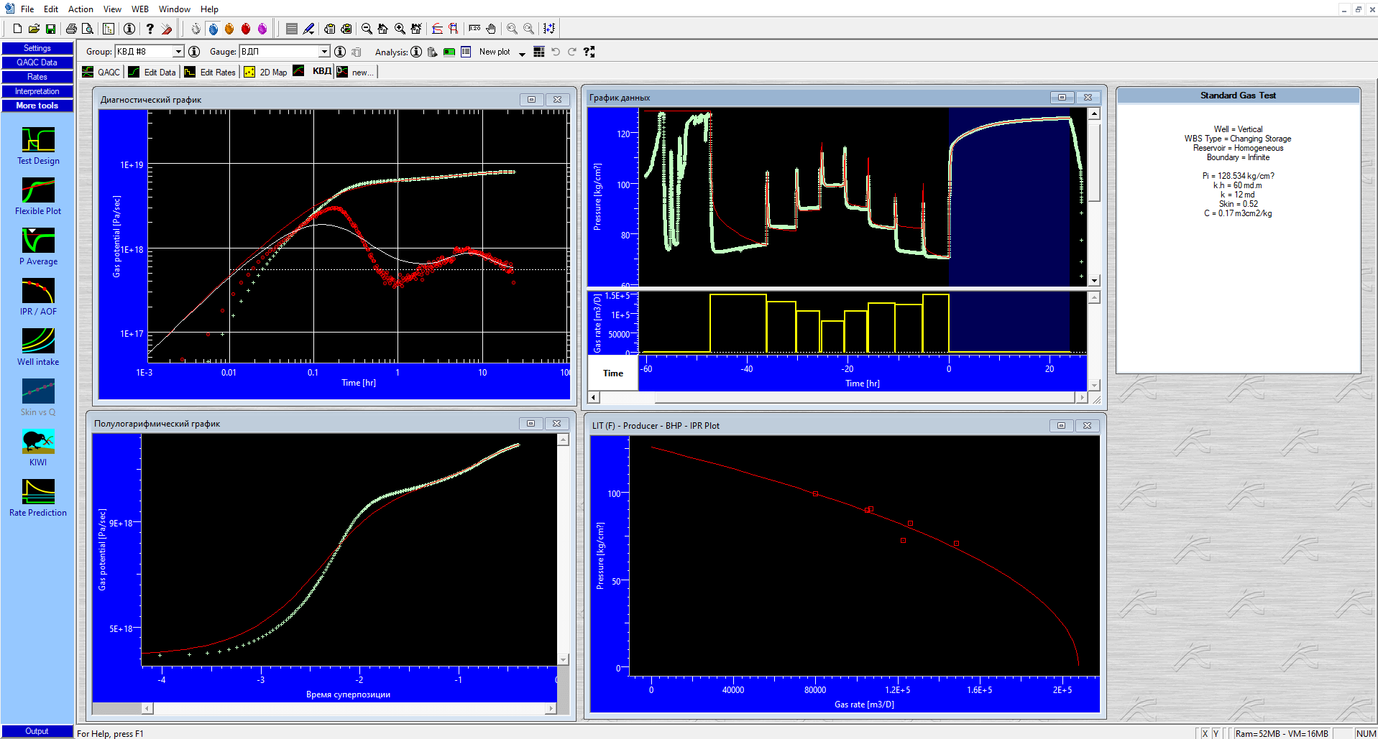Click the data plot horizontal scrollbar left arrow

click(x=594, y=397)
